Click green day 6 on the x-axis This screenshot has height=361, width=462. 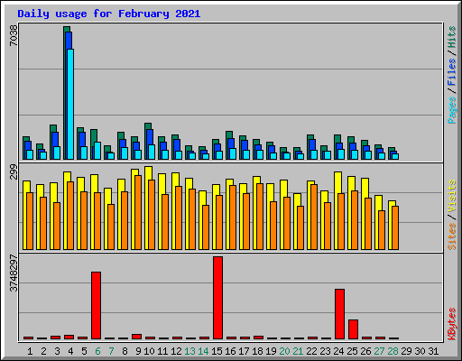tap(97, 351)
